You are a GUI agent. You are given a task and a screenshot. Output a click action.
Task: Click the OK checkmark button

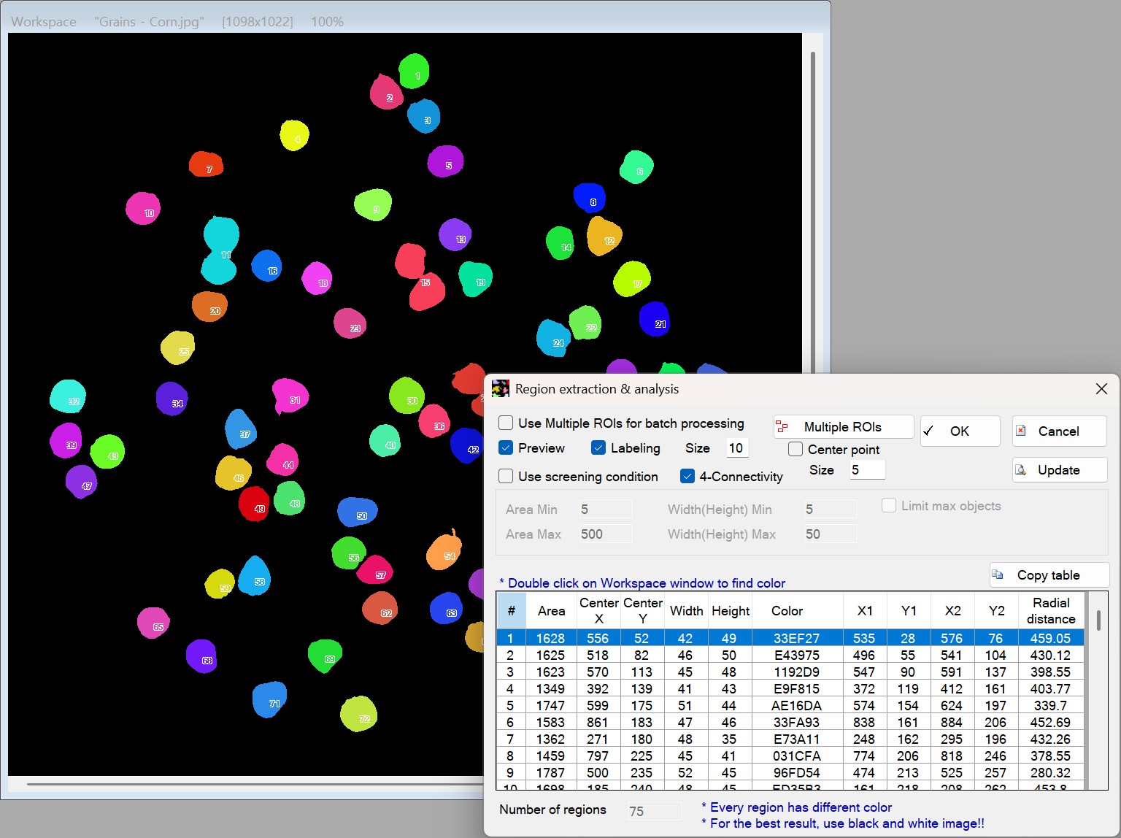[x=960, y=431]
